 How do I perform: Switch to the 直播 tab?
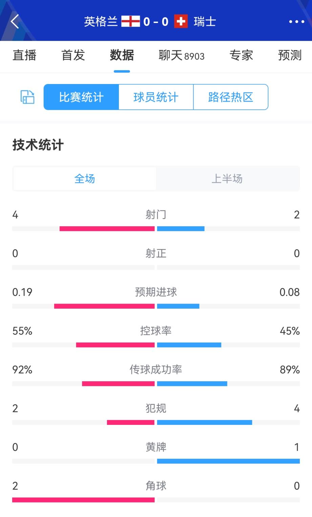point(24,55)
